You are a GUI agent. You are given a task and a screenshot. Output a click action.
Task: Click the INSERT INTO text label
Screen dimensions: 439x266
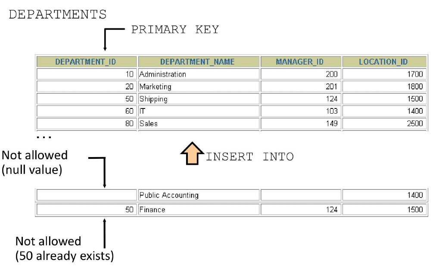pos(250,157)
